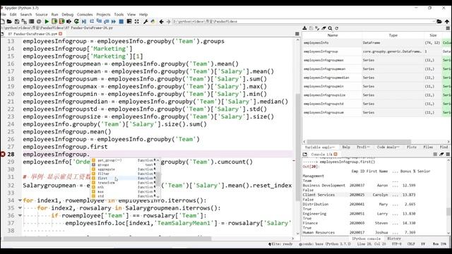452x254 pixels.
Task: Open Variable explorer options hamburger menu
Action: 448,28
